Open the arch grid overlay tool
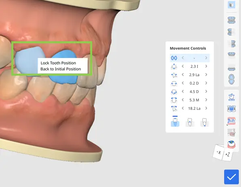 tap(231, 109)
